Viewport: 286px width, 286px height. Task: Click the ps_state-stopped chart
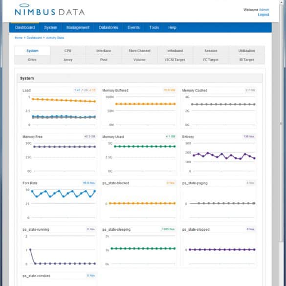pos(219,247)
